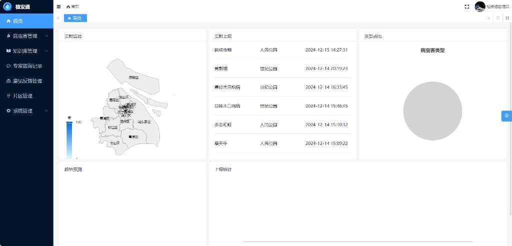The image size is (512, 246).
Task: Click timestamp 2024-12-14 16:33:45
Action: 326,87
